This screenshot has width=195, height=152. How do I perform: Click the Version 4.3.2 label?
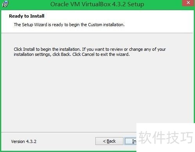tap(24, 141)
